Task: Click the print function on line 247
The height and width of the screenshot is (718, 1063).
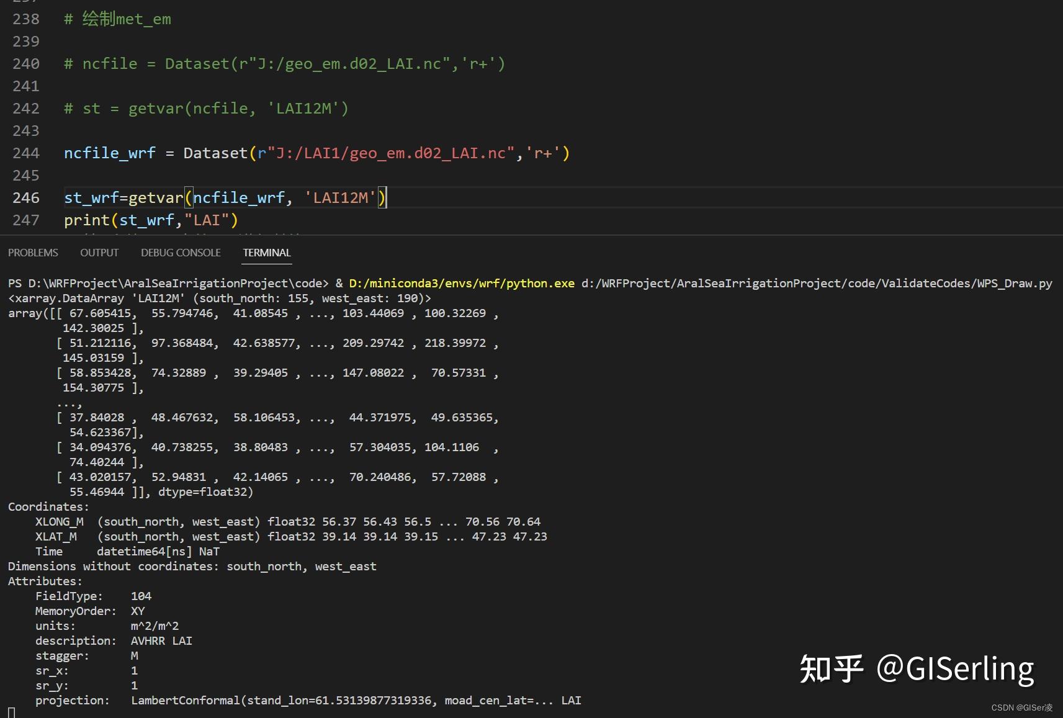Action: tap(86, 220)
